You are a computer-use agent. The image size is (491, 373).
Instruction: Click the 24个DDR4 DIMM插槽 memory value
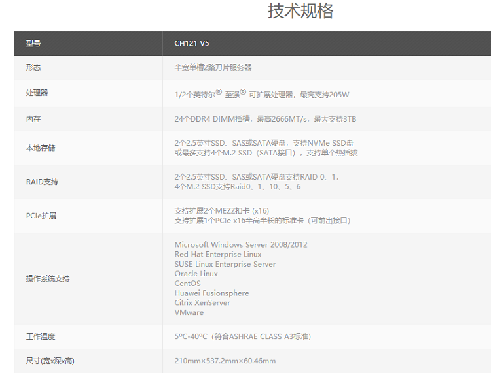(x=265, y=119)
